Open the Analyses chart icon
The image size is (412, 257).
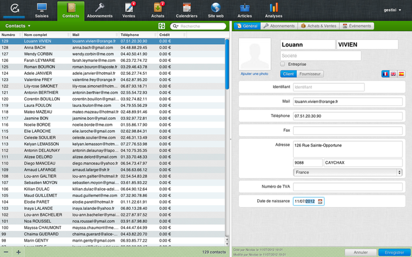click(274, 10)
